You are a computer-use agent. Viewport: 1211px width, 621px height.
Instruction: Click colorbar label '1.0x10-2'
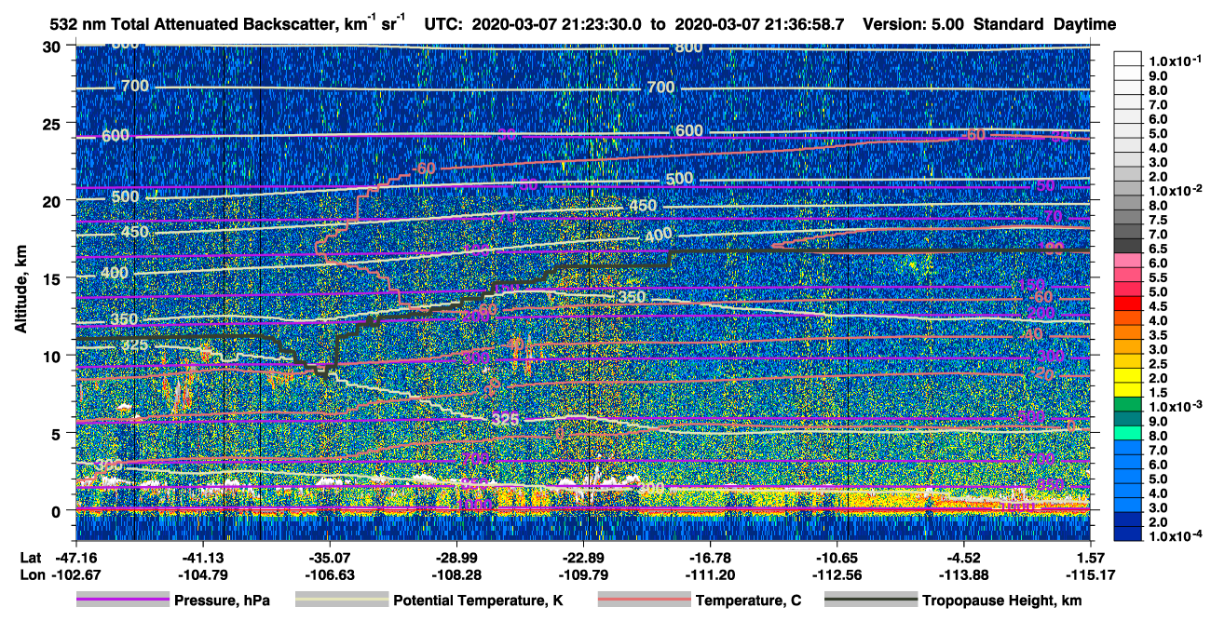tap(1174, 190)
